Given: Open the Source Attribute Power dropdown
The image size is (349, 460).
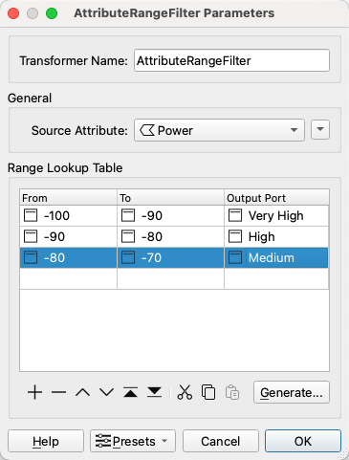Looking at the screenshot, I should click(219, 130).
